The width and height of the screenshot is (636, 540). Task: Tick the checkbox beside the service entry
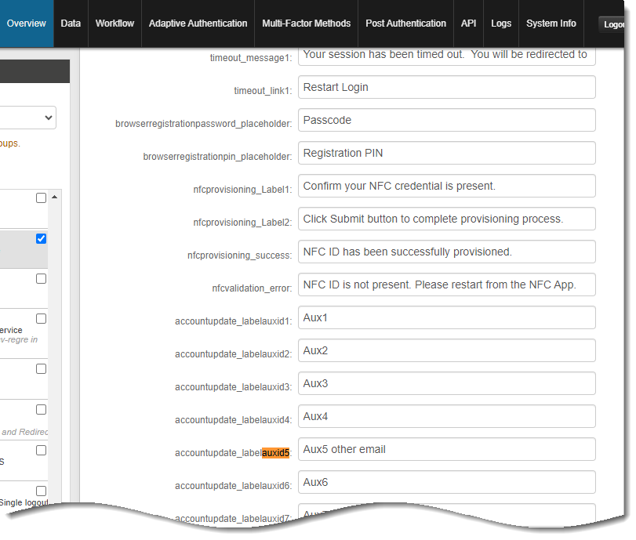click(41, 318)
